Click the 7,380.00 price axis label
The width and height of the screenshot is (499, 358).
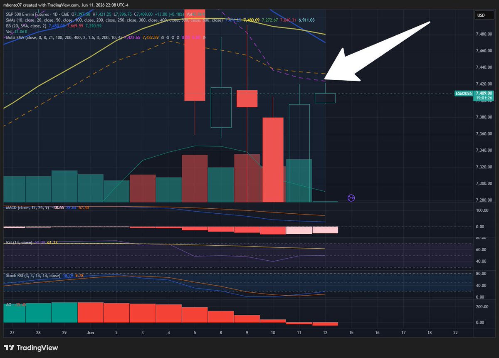pyautogui.click(x=485, y=117)
